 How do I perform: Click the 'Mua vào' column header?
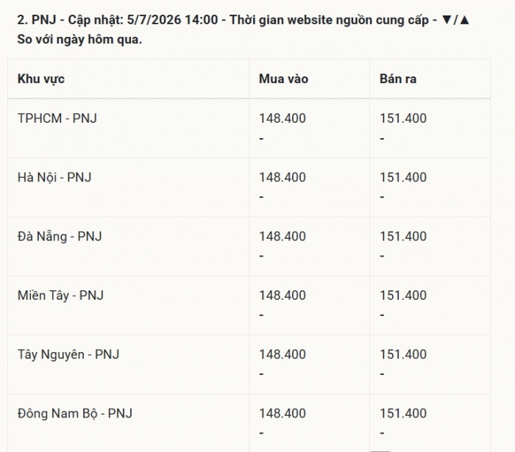(x=283, y=79)
